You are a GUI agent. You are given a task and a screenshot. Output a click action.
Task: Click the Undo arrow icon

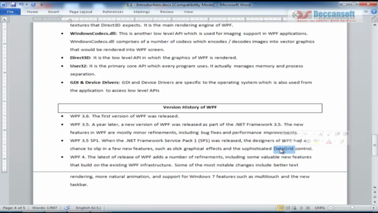(21, 5)
